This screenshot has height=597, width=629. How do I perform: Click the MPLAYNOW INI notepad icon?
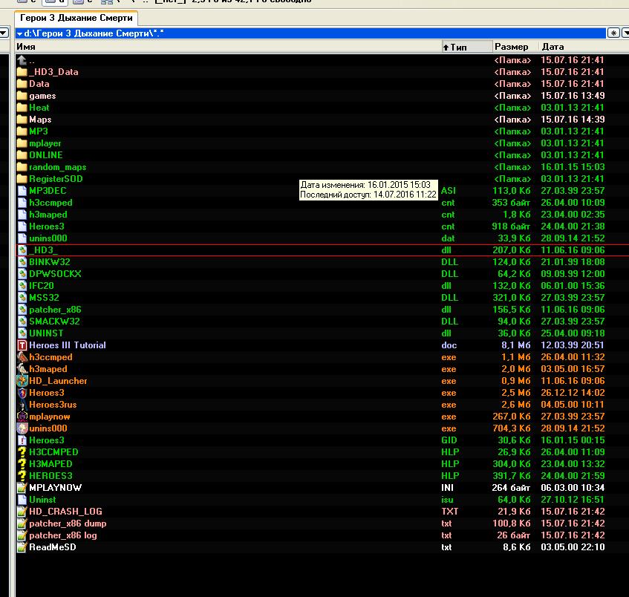[x=22, y=488]
